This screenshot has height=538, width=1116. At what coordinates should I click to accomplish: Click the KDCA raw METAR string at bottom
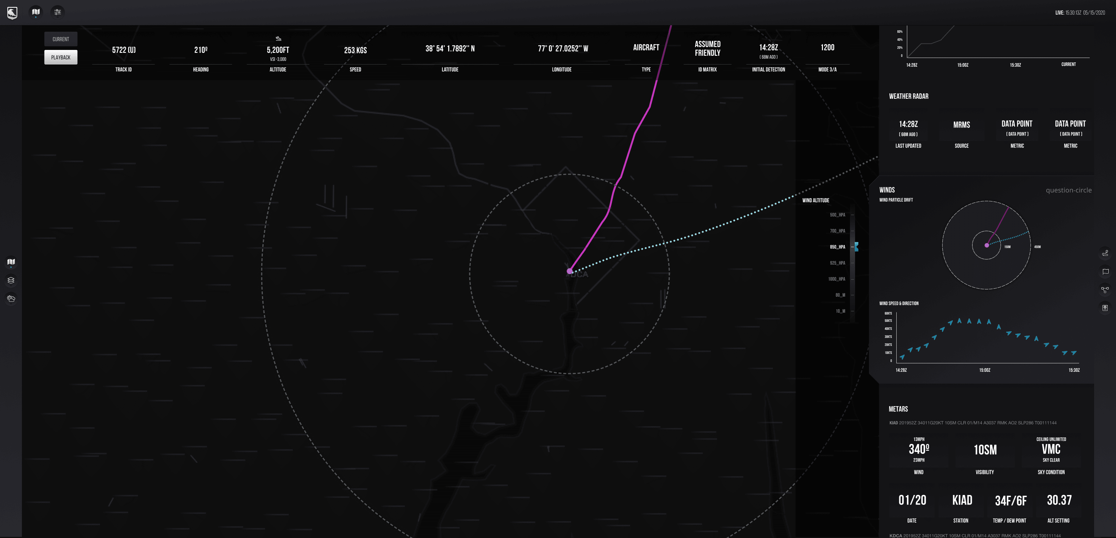(x=975, y=535)
